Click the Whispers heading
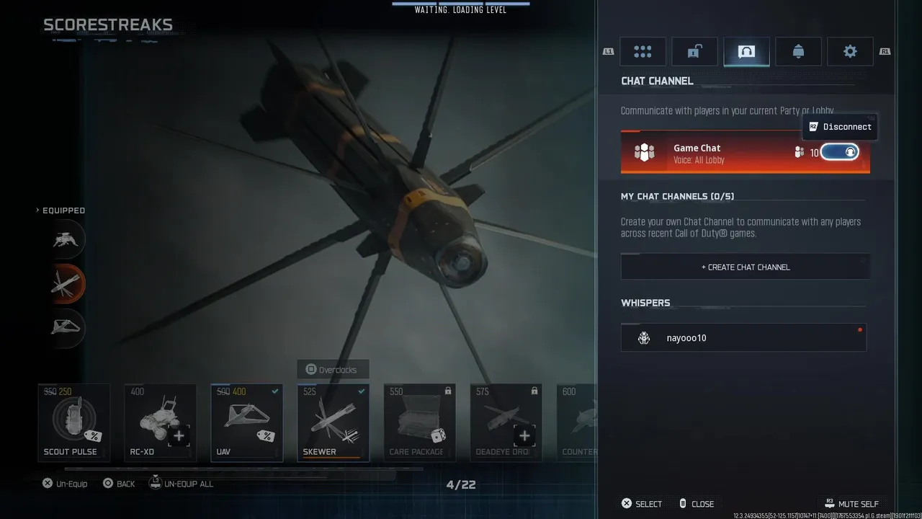Viewport: 922px width, 519px height. click(x=645, y=303)
